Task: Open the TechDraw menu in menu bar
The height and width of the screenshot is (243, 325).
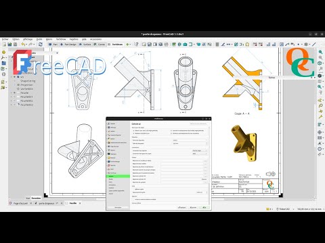Action: 61,39
